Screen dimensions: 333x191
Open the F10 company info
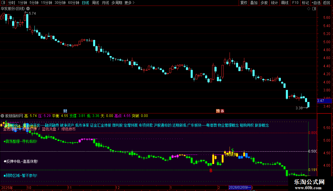click(x=295, y=3)
